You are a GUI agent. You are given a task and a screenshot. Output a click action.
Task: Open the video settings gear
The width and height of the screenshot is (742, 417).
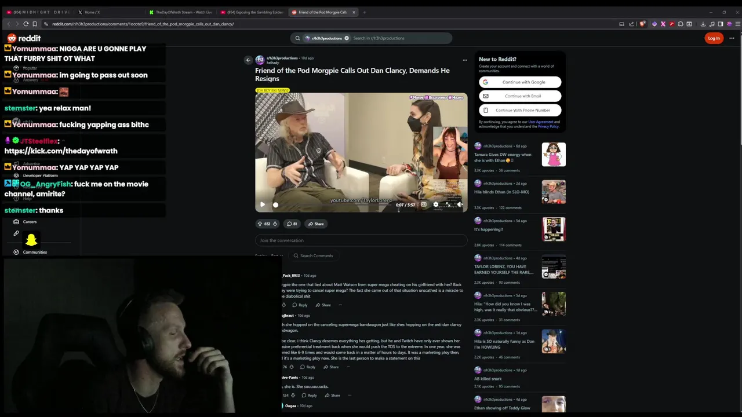pyautogui.click(x=436, y=204)
